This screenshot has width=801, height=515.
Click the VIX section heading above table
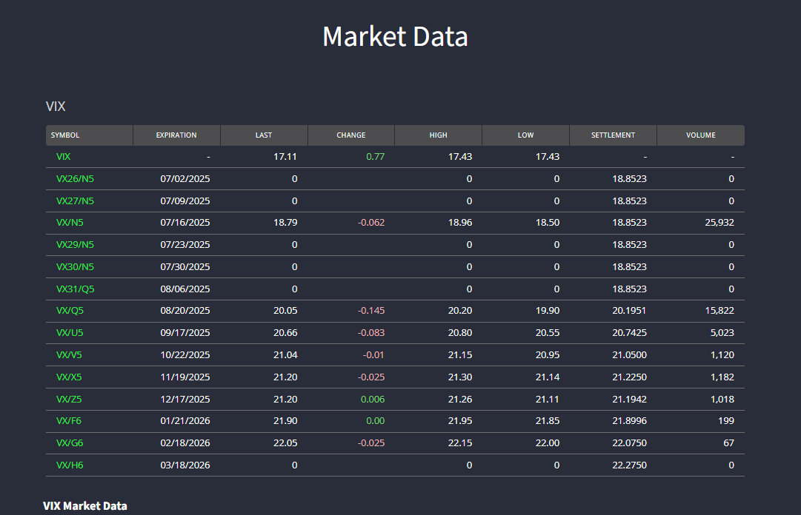[56, 107]
